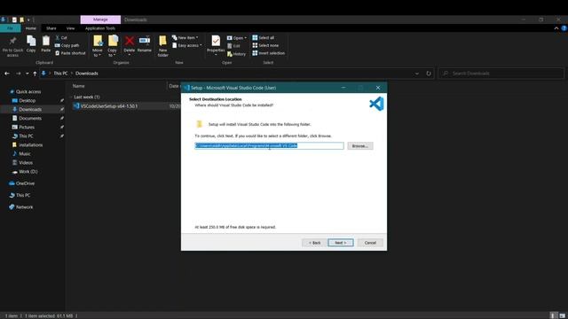
Task: Switch to large icons view in status bar
Action: 562,315
